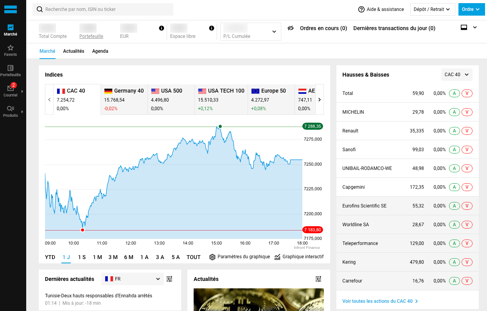
Task: Select the Germany 40 index tab
Action: [124, 100]
